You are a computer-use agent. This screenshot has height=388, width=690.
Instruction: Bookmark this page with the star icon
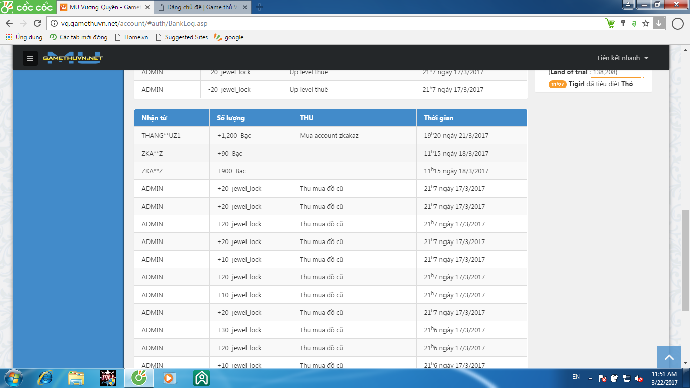pos(646,23)
